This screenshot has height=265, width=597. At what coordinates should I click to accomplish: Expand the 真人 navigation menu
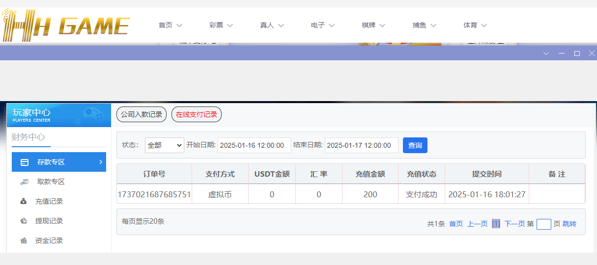tap(272, 25)
